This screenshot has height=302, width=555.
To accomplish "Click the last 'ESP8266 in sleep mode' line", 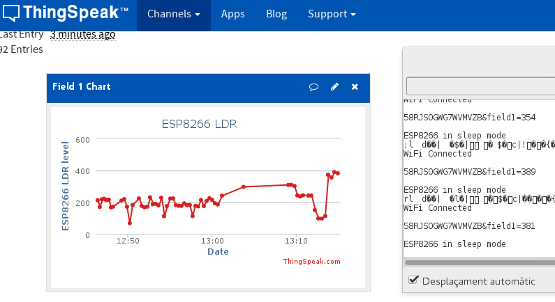I will tap(454, 244).
